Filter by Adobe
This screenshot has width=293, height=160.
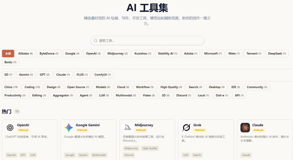pos(191,54)
